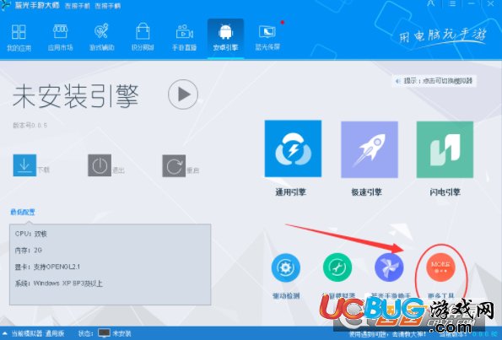
Task: Click the blue 下载 download icon
Action: pos(24,165)
